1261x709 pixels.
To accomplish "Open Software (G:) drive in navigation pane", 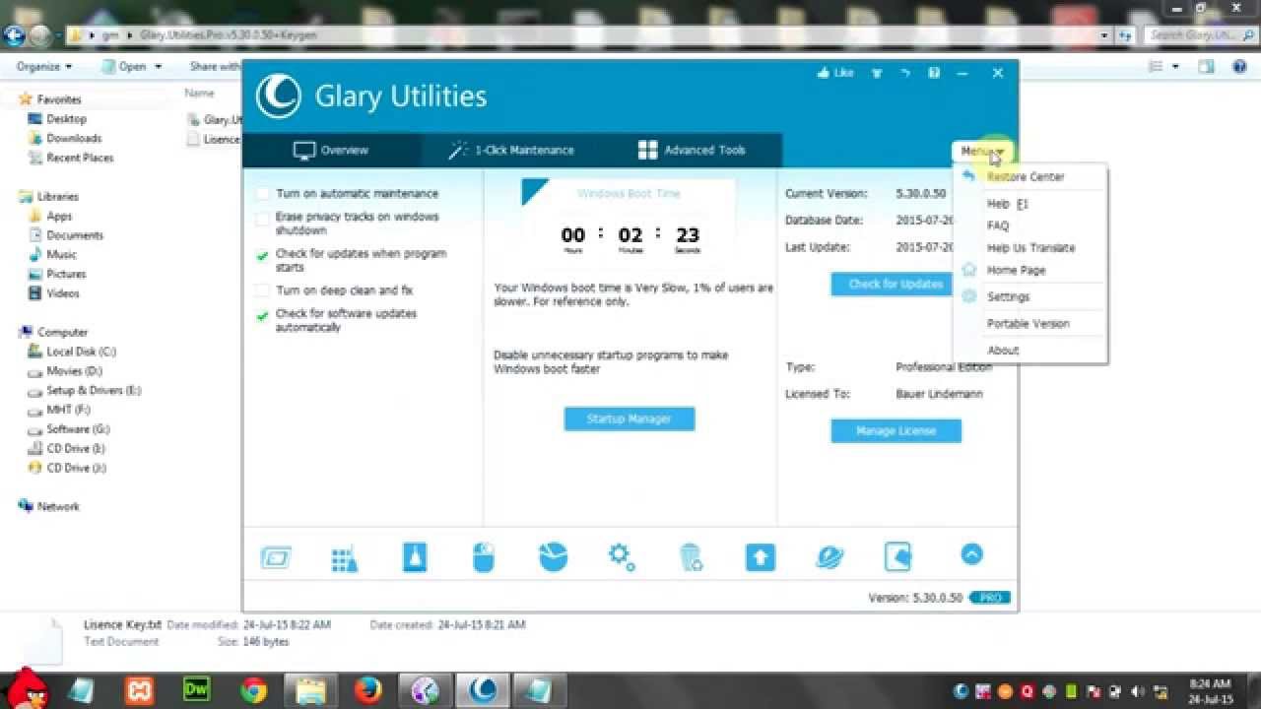I will point(79,429).
